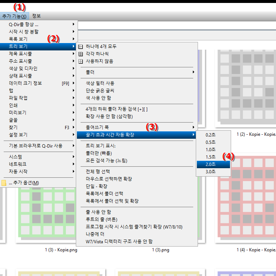Set drag timeout to 3.0초
This screenshot has height=276, width=276.
[213, 172]
